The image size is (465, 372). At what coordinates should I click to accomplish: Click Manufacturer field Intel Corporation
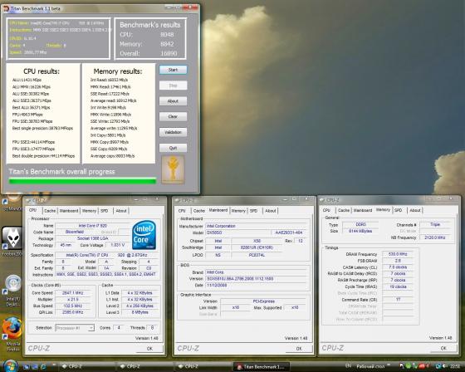[x=256, y=226]
